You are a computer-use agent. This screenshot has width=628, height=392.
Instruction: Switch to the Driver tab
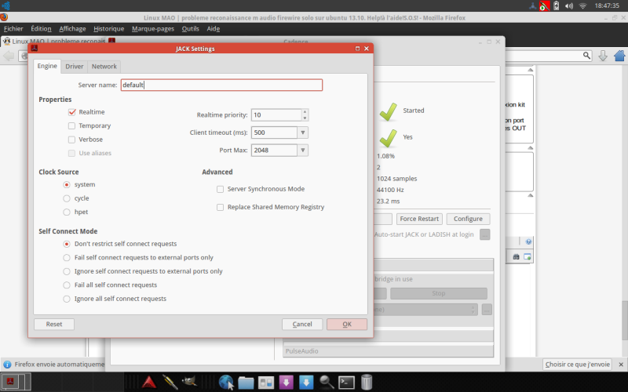click(74, 67)
